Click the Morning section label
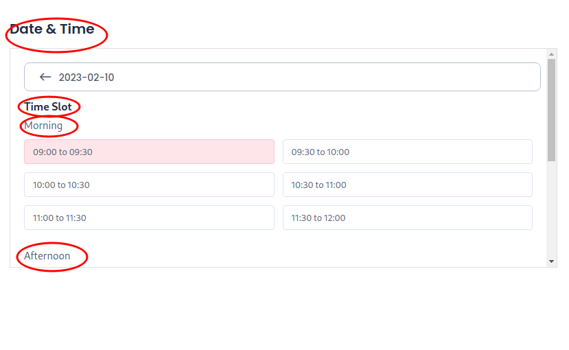This screenshot has width=569, height=350. pos(43,126)
